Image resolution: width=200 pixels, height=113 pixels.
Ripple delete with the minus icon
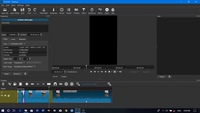pos(32,84)
